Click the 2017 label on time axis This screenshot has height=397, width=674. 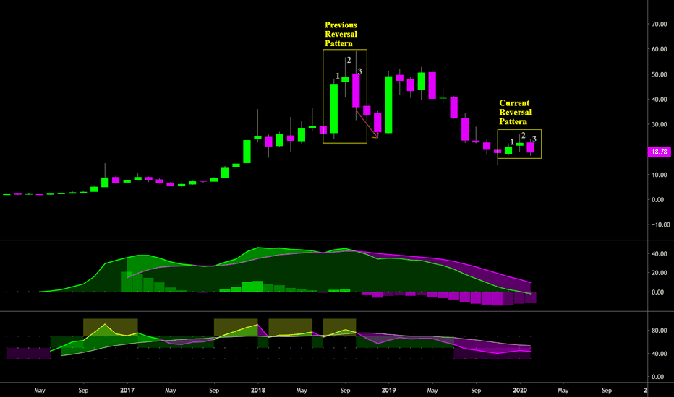pos(127,390)
